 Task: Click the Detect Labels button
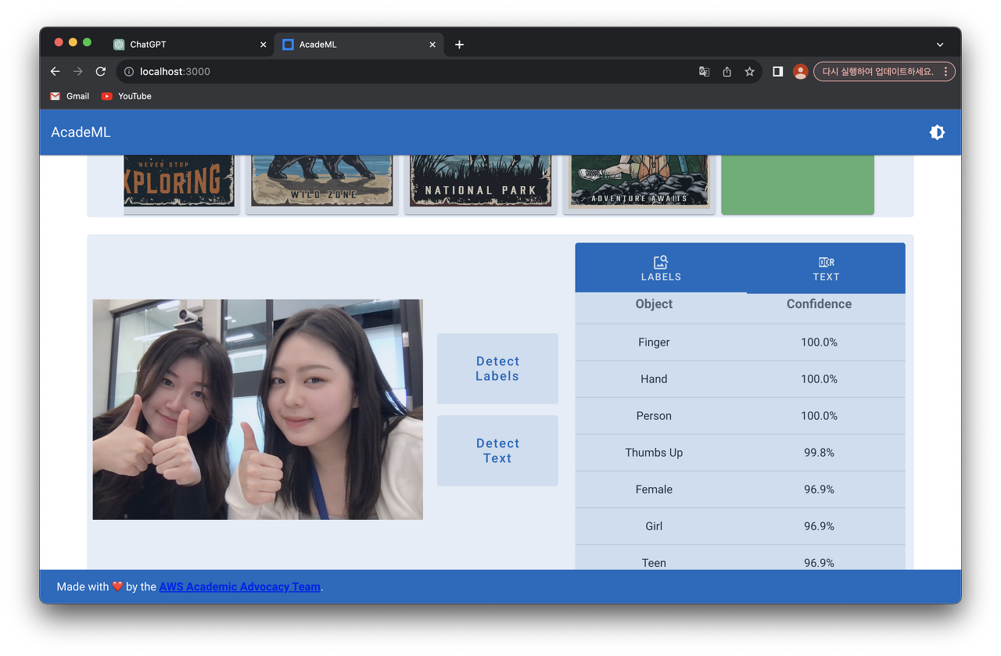pos(497,368)
